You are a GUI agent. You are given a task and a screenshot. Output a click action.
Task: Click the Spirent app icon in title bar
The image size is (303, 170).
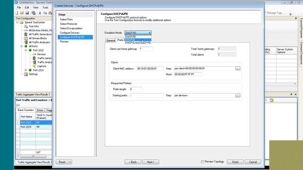(16, 2)
